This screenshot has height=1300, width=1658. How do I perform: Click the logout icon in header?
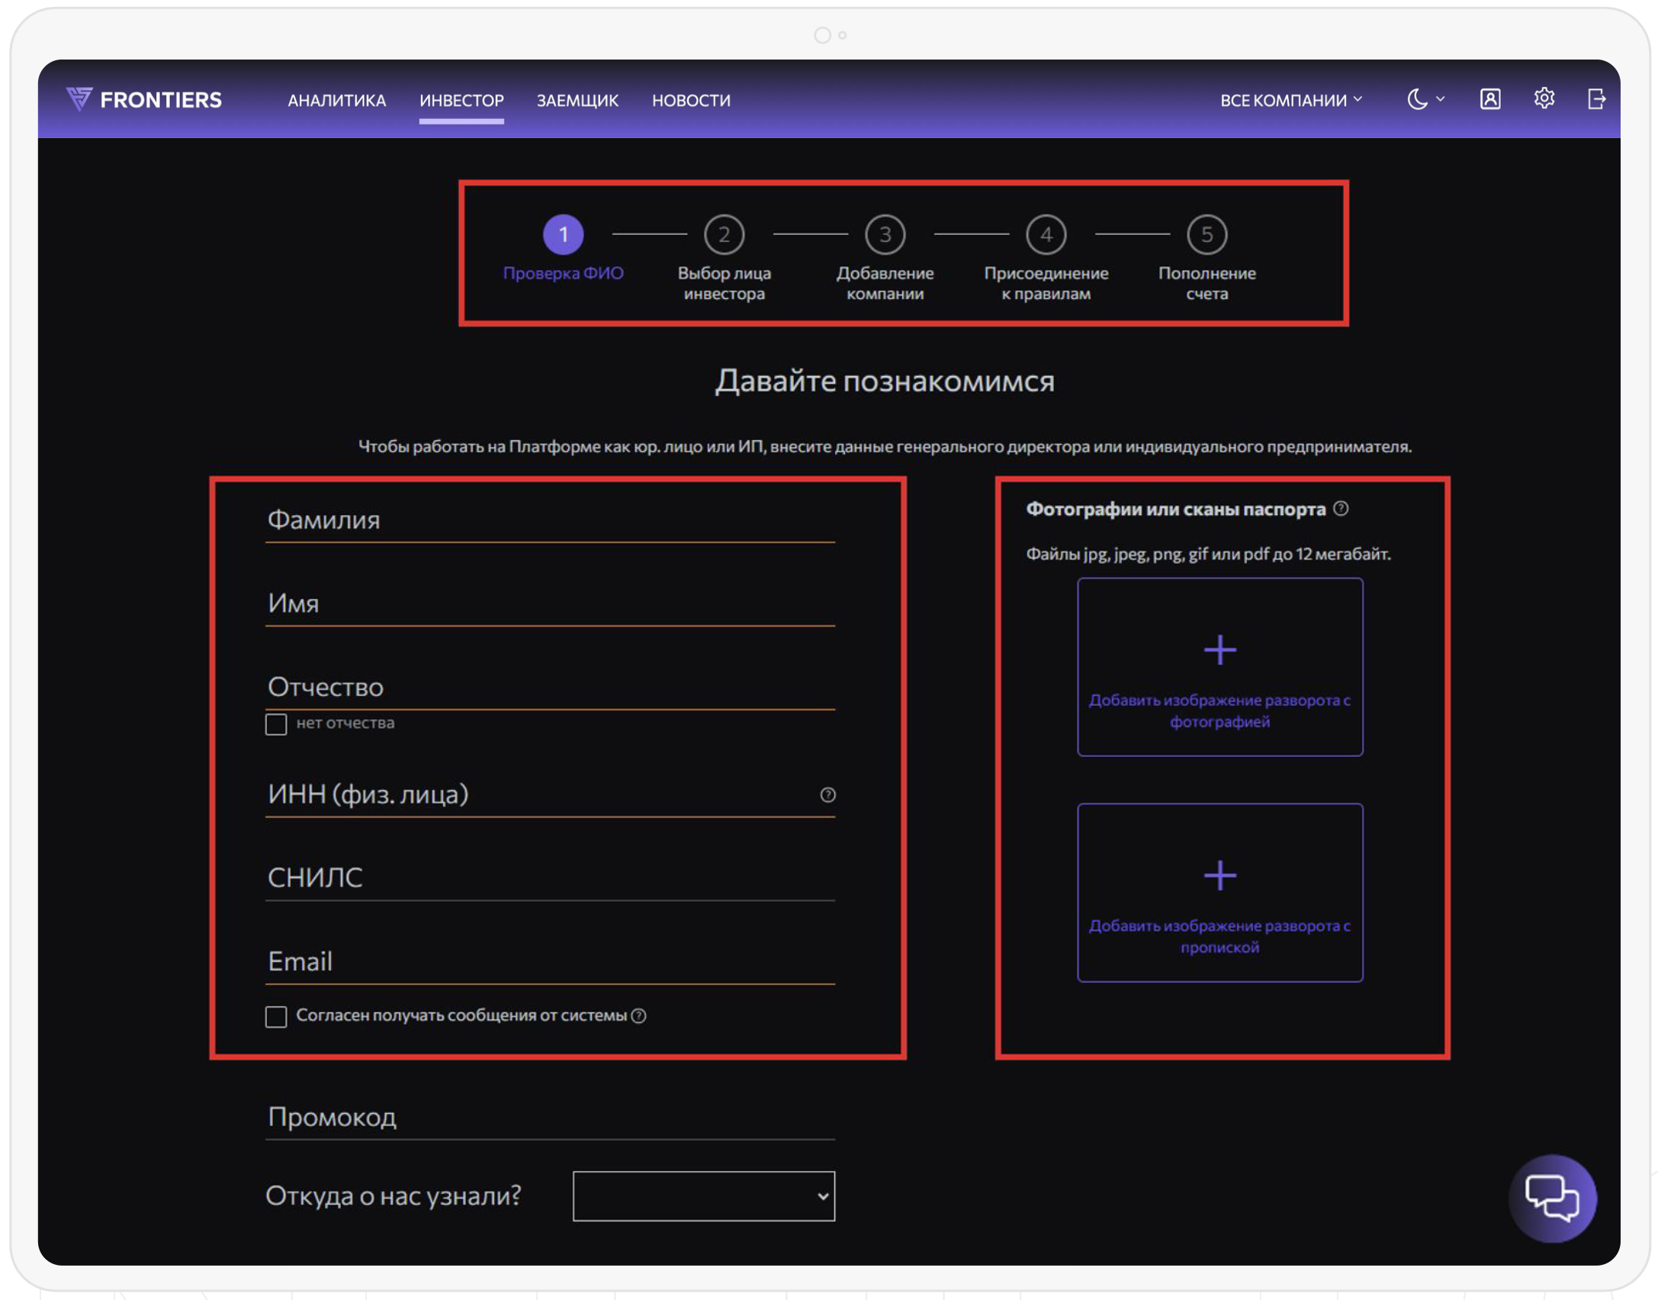pos(1595,99)
